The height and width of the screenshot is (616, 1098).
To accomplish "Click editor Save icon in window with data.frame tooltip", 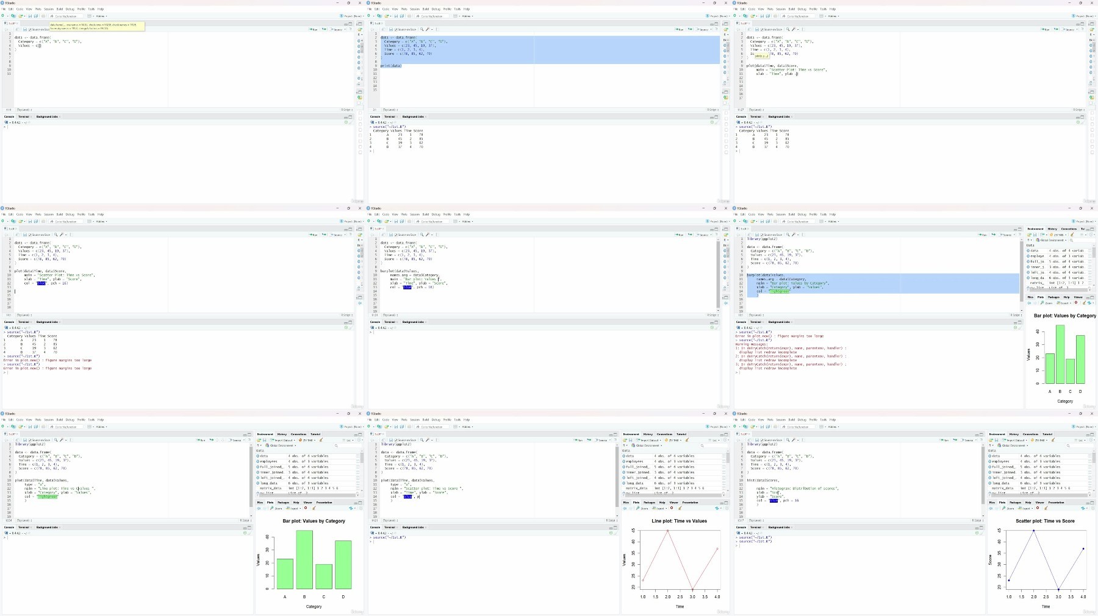I will coord(25,29).
